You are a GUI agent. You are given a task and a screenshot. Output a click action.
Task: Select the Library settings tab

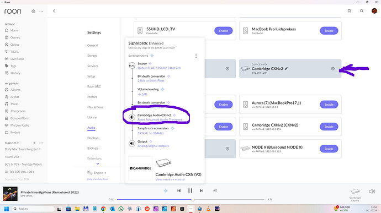coord(92,117)
